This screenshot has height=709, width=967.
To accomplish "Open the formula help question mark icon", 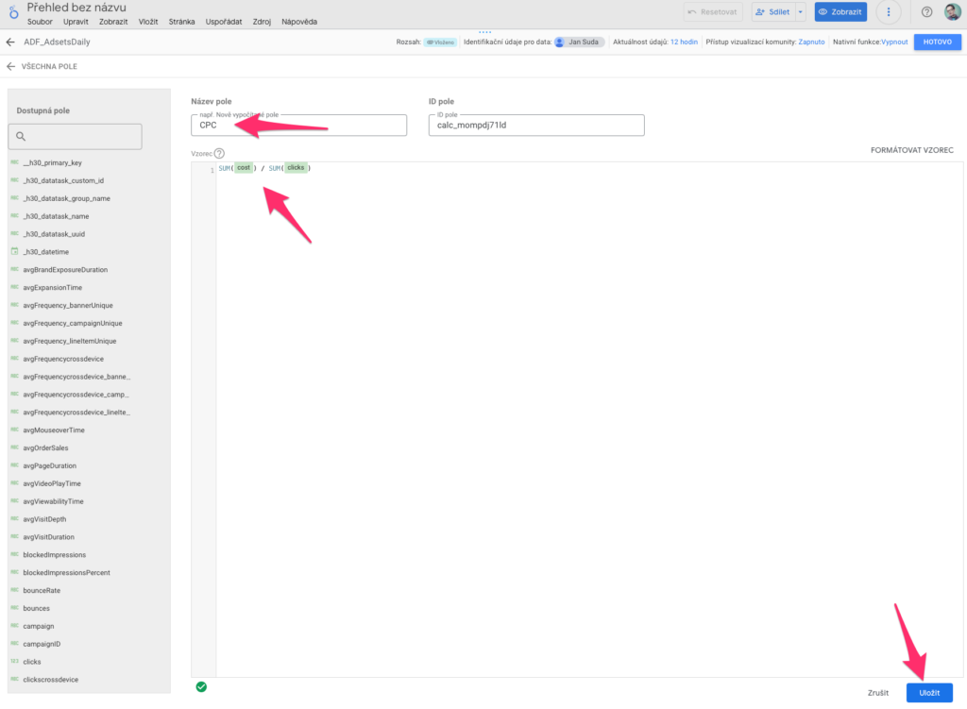I will point(219,153).
